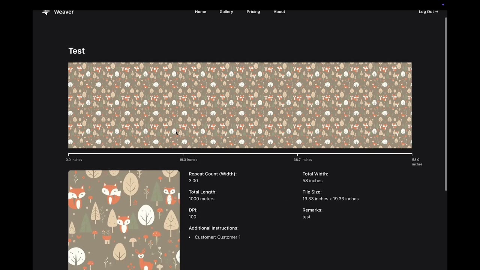This screenshot has width=480, height=270.
Task: Click the remarks value test
Action: [306, 217]
